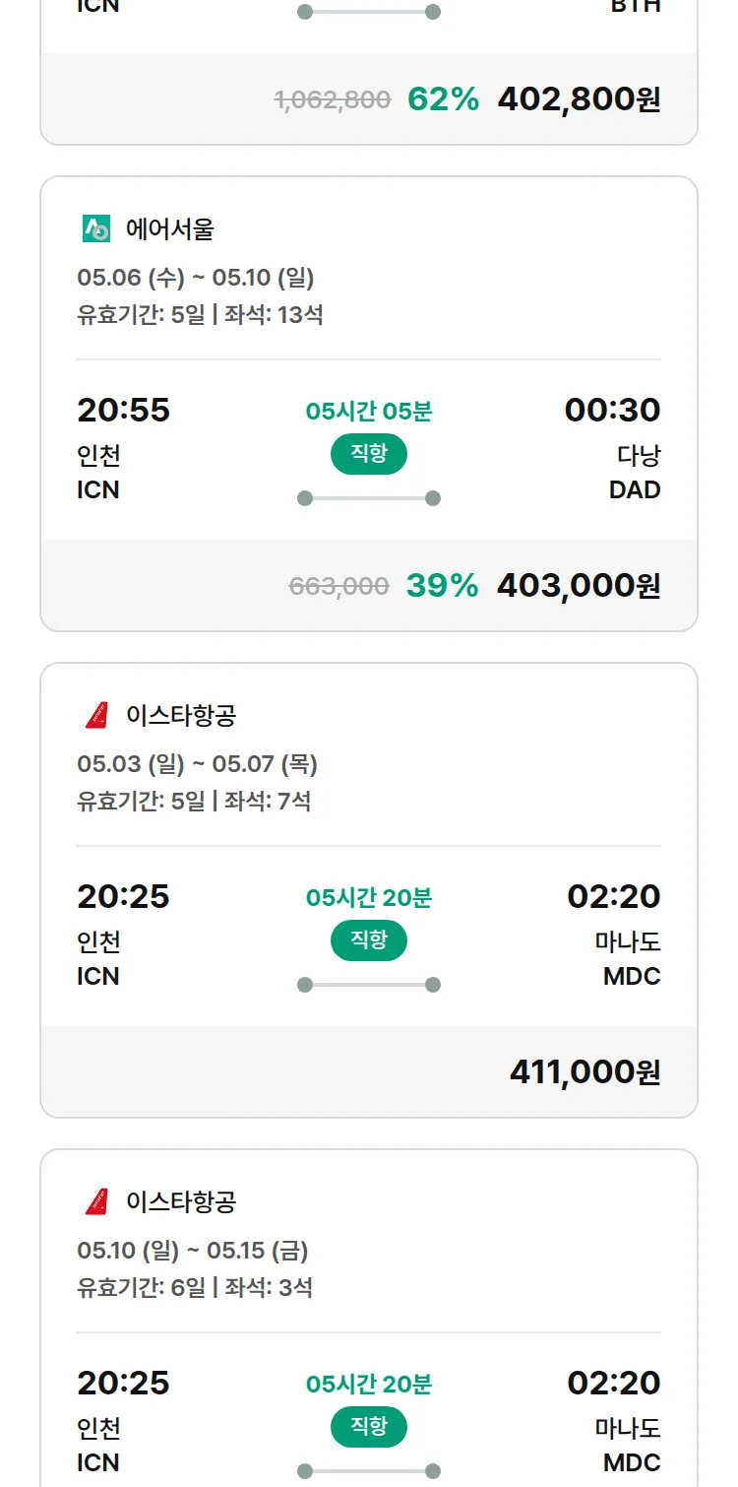
Task: Select the 403,000원 Da Nang fare
Action: (579, 585)
